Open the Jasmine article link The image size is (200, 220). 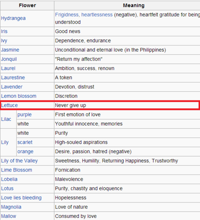point(10,50)
